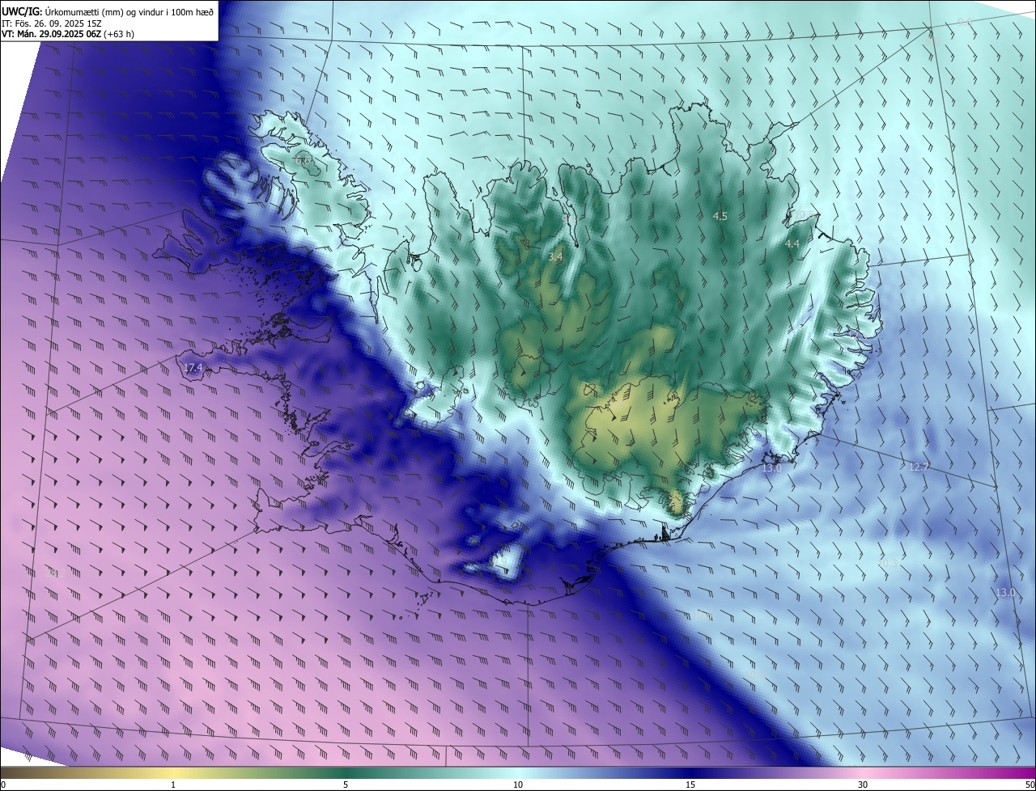
Task: Click the 4.5 value label on the map
Action: [720, 216]
